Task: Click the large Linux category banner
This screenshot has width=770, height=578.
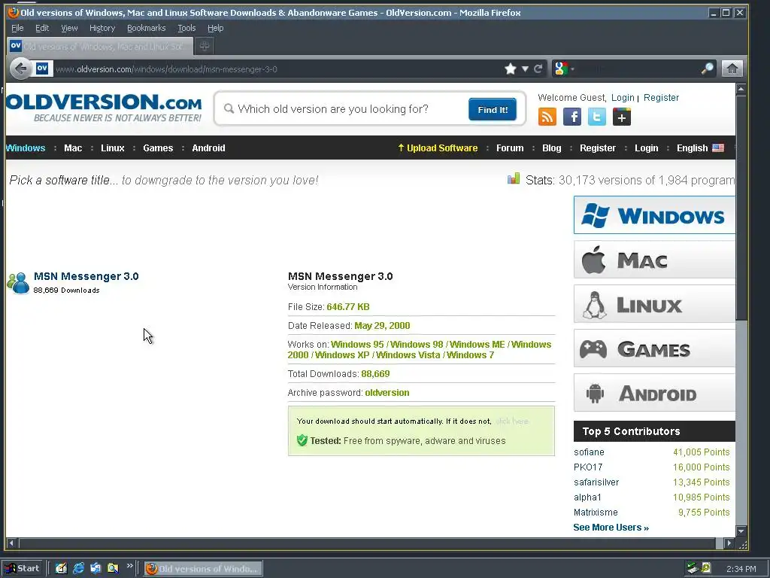Action: pyautogui.click(x=654, y=304)
